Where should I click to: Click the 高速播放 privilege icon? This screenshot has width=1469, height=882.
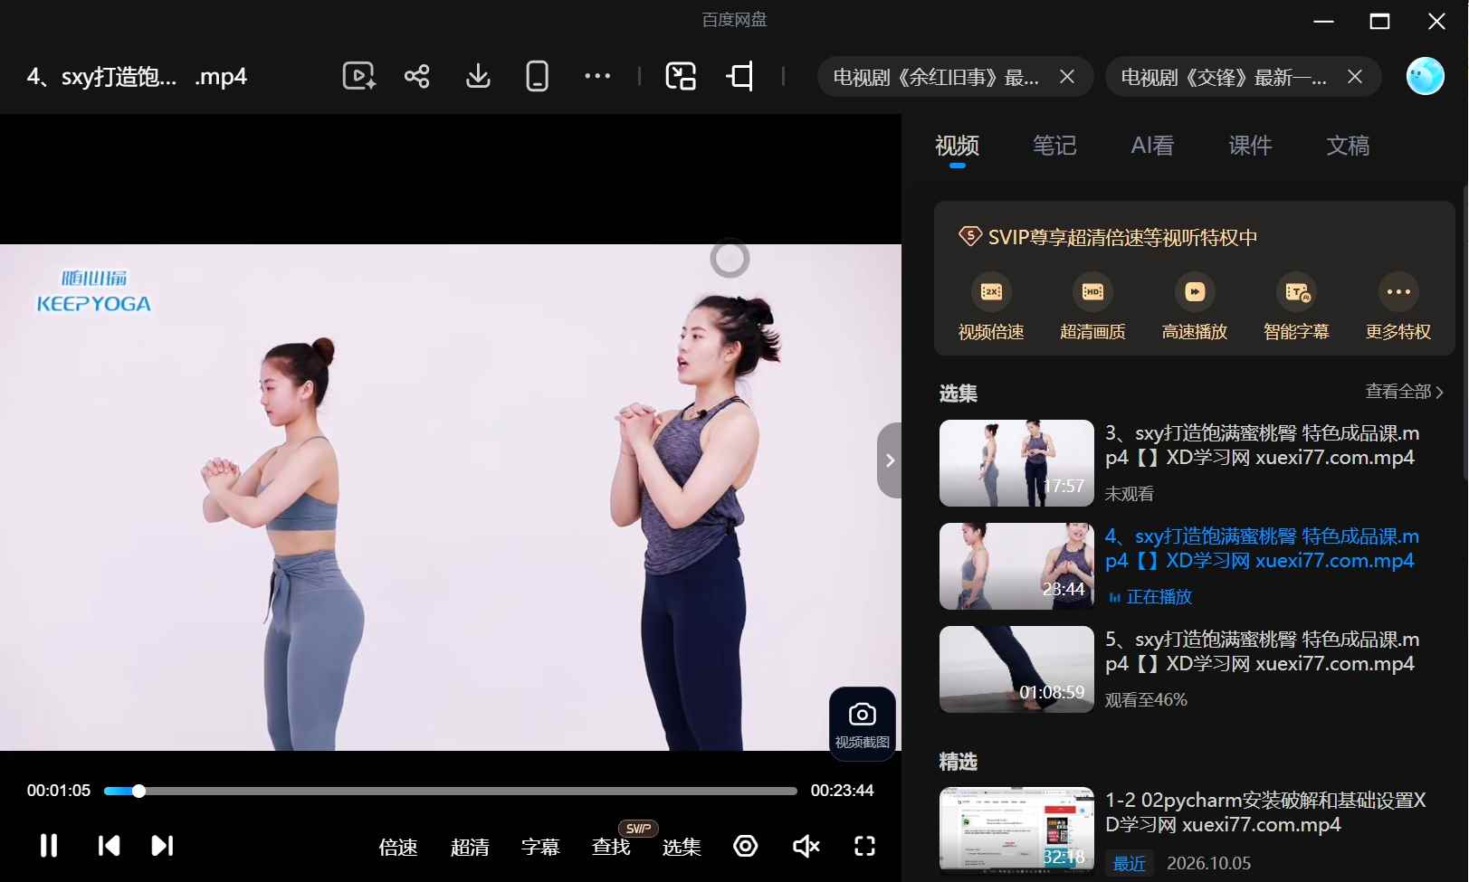(1195, 292)
